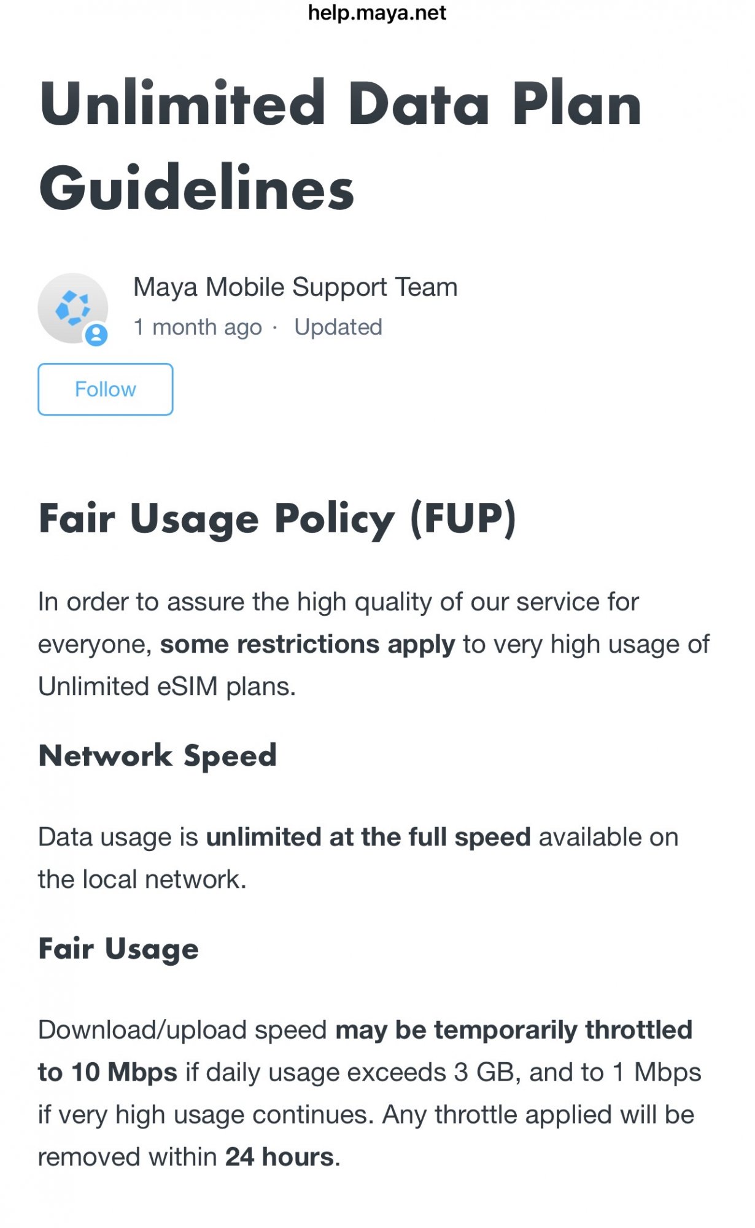Click the 'Fair Usage Policy (FUP)' heading

(277, 519)
